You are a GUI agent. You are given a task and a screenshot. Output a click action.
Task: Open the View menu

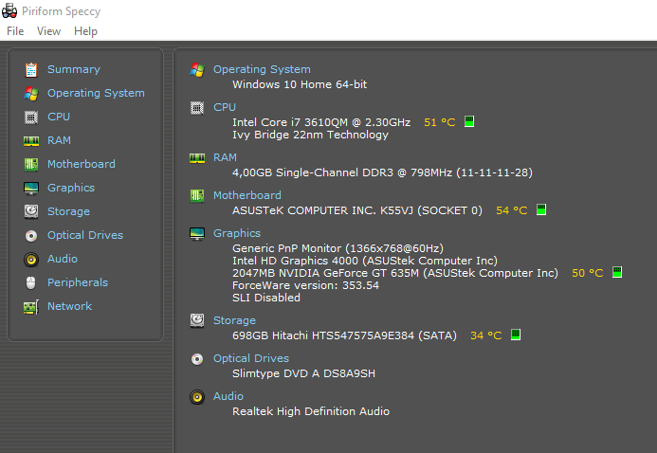48,31
